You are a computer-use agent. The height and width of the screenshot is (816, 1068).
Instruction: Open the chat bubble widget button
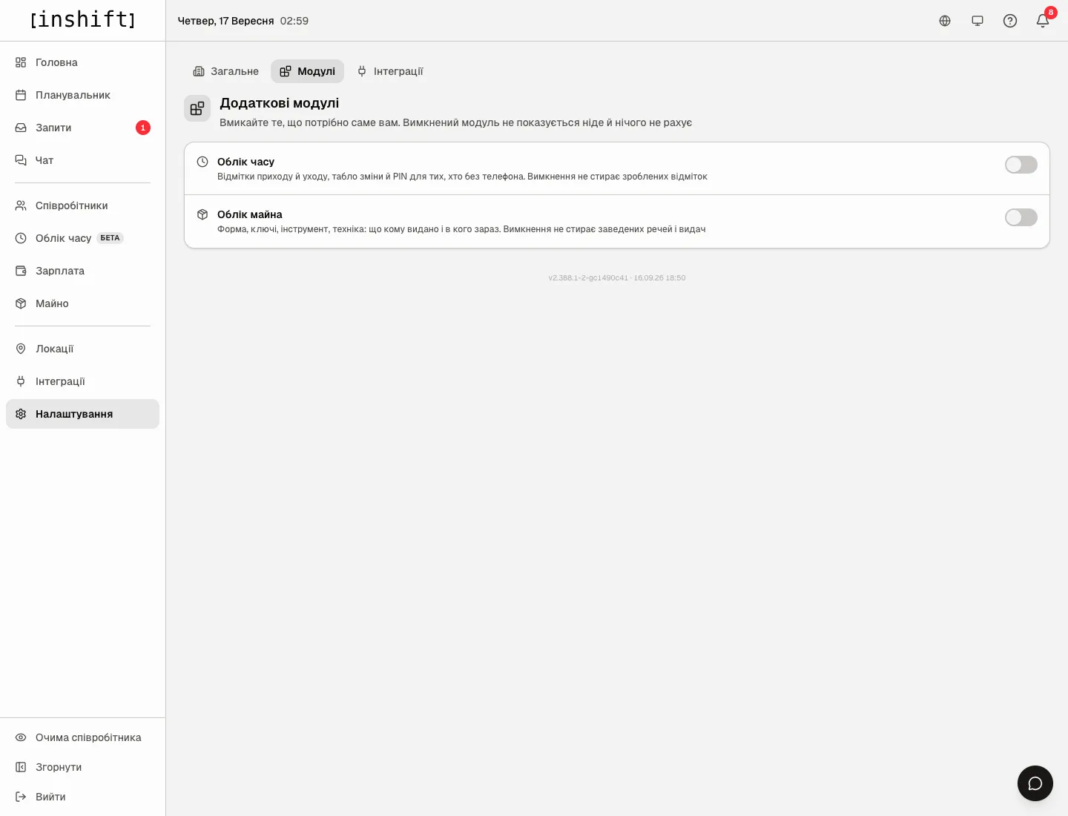[1035, 783]
